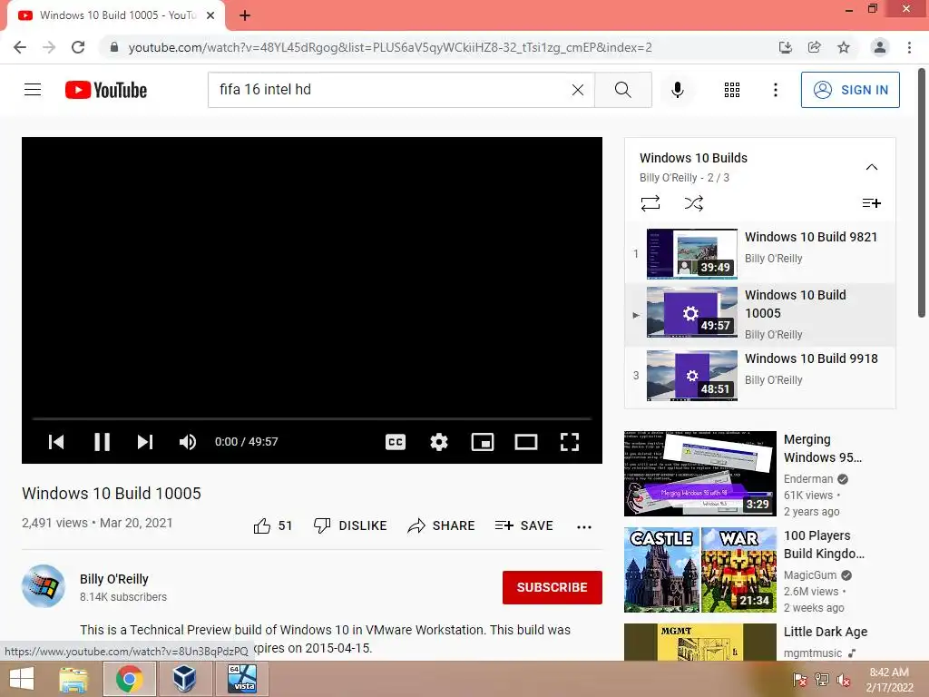Save video to playlist with SAVE
Viewport: 929px width, 697px height.
click(524, 525)
